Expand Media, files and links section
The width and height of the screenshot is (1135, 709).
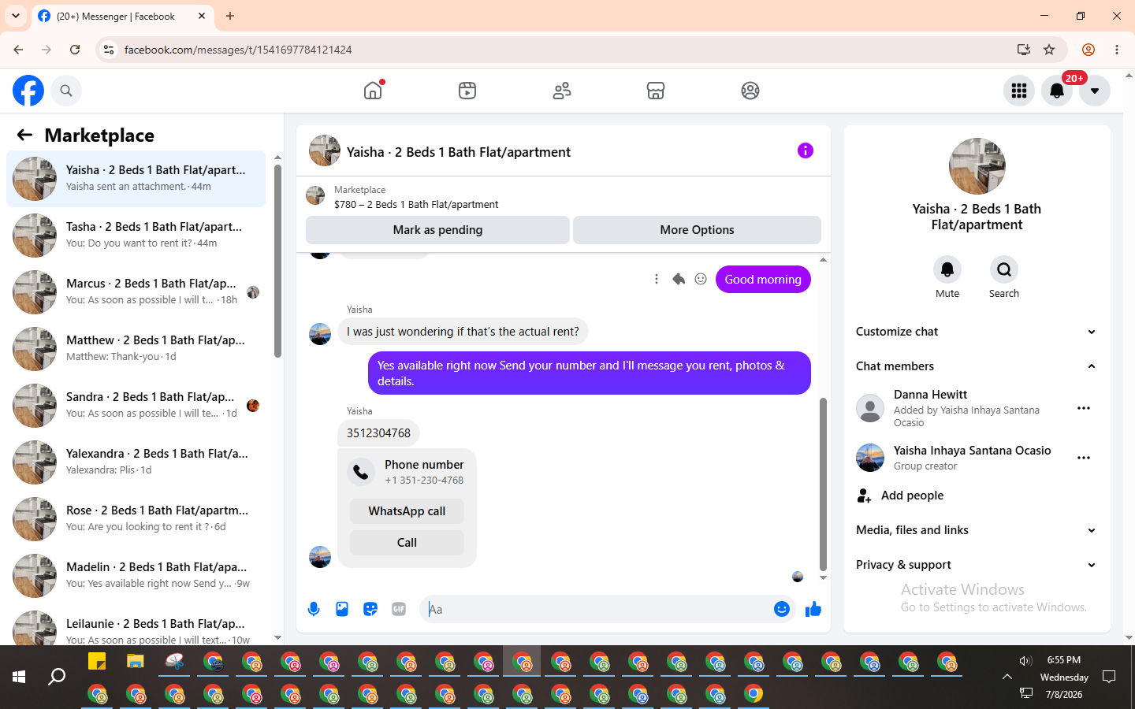click(x=976, y=530)
